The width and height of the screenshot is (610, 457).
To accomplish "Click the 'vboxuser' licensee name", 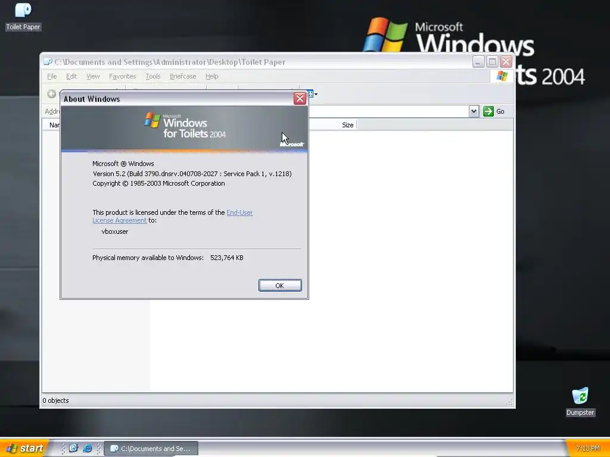I will [115, 231].
